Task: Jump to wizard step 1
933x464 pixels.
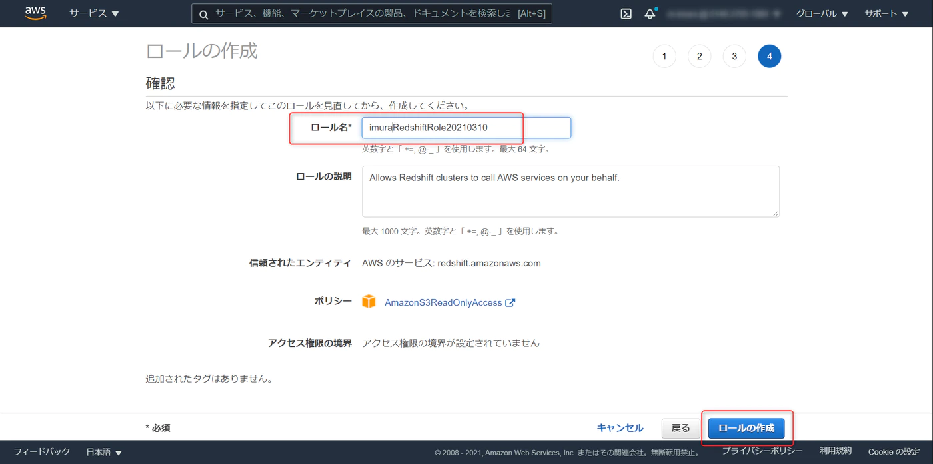Action: 664,57
